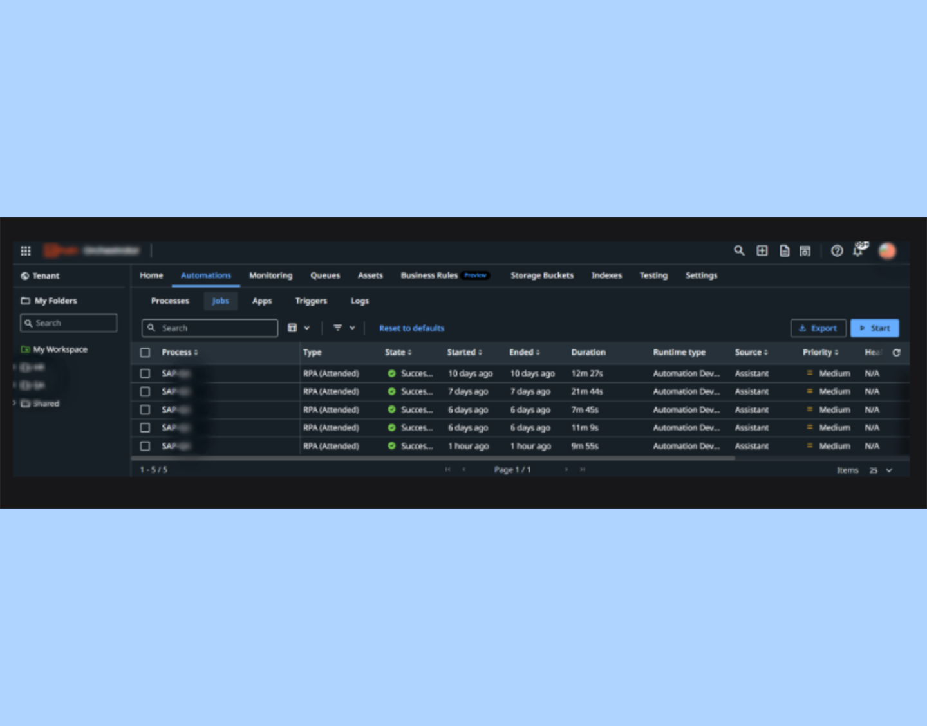Open the column visibility dropdown
927x726 pixels.
tap(298, 328)
